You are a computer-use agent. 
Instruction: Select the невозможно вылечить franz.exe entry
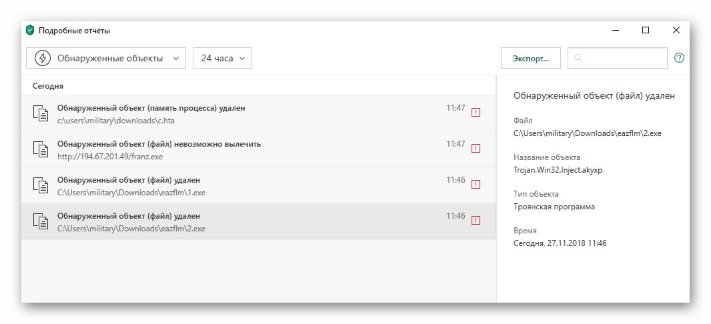point(259,149)
